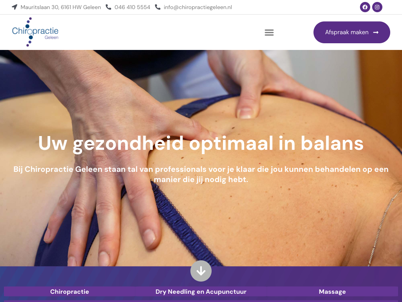Open the Instagram profile icon
Screen dimensions: 402x302
coord(377,7)
